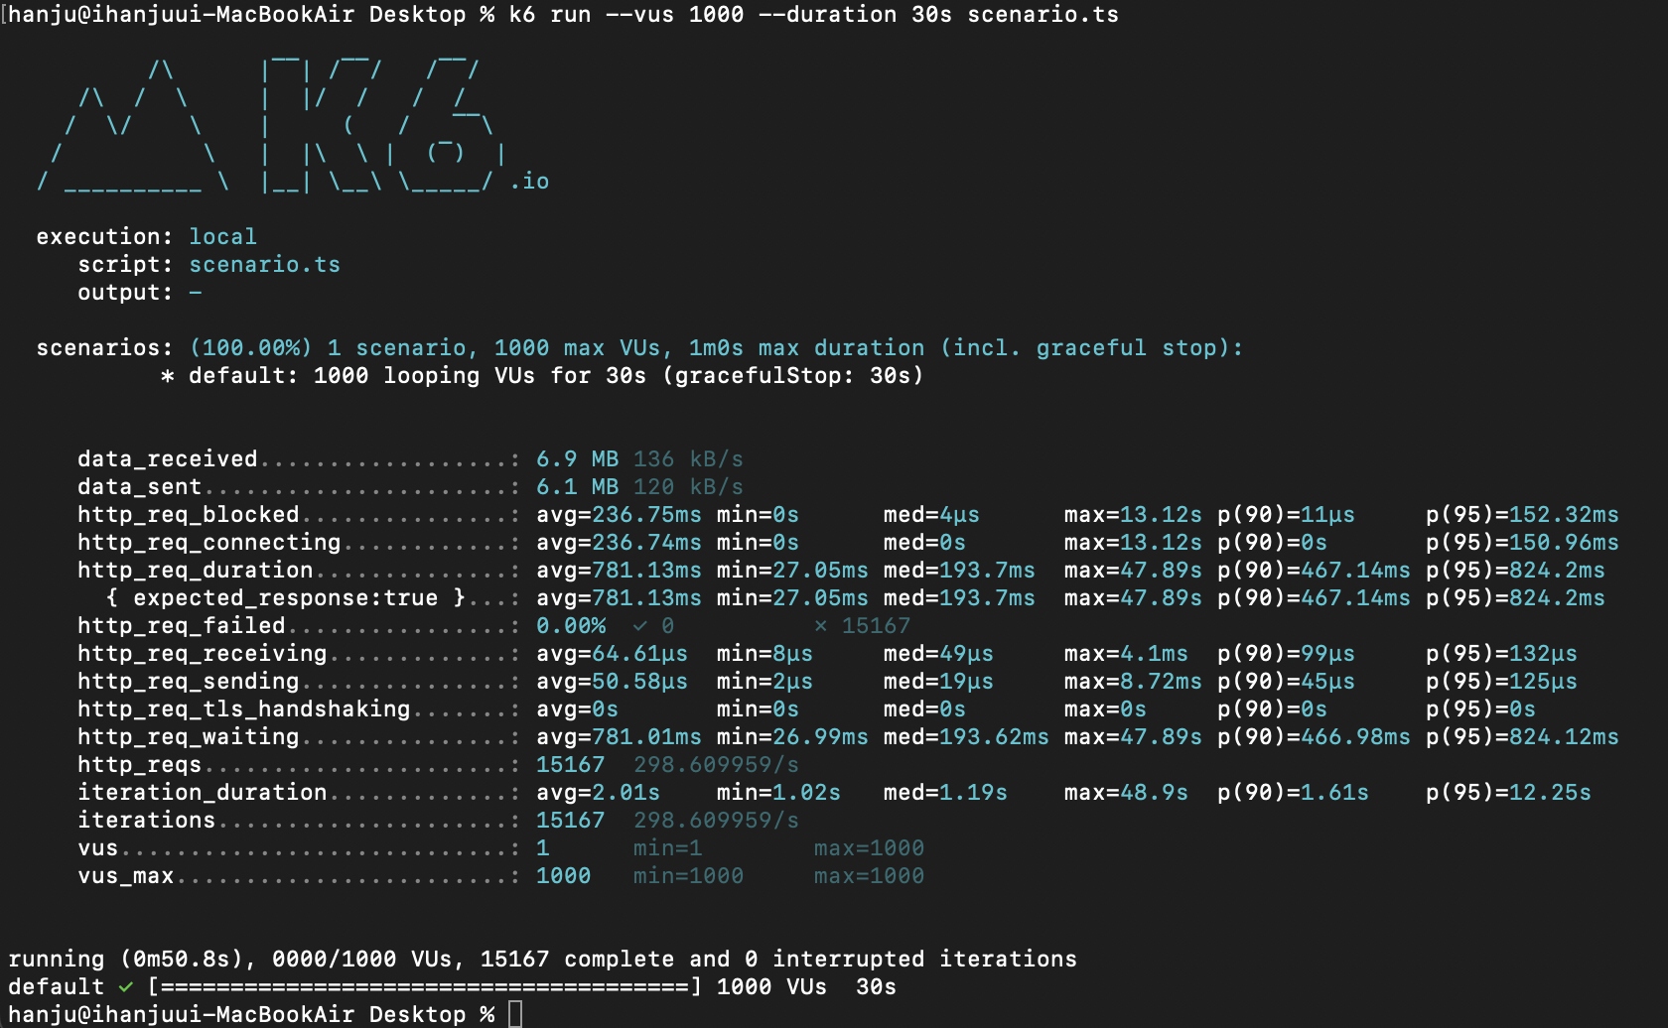1668x1028 pixels.
Task: Click the terminal cursor at the prompt
Action: pos(514,1014)
